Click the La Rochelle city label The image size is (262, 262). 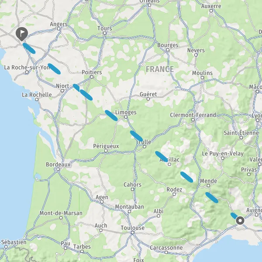point(37,95)
